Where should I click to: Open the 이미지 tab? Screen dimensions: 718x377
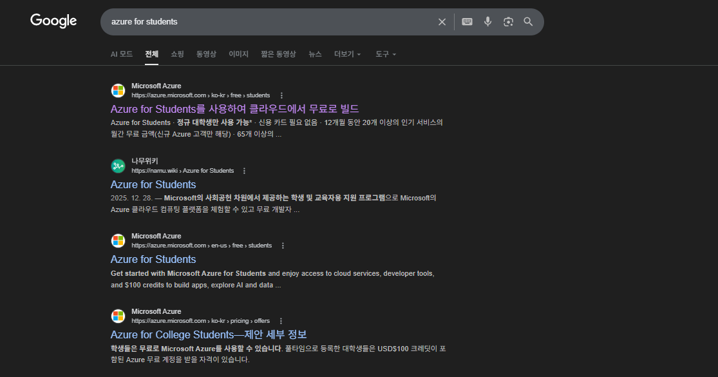coord(238,54)
